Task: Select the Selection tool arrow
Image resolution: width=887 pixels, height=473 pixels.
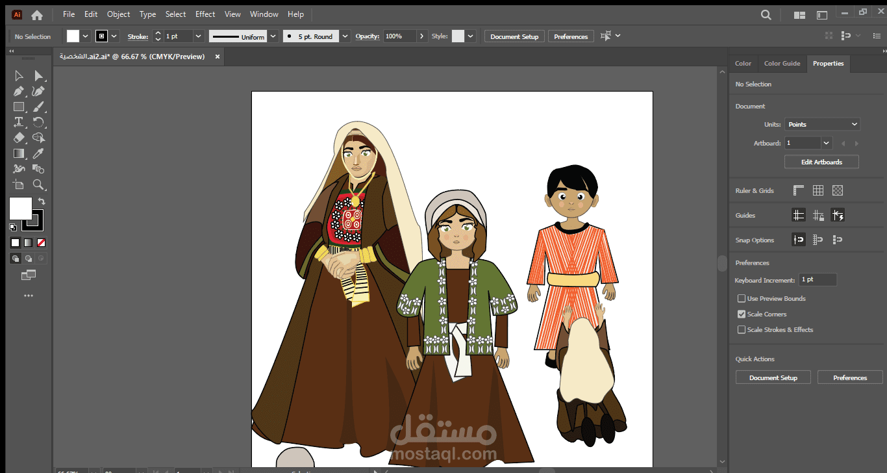Action: (19, 76)
